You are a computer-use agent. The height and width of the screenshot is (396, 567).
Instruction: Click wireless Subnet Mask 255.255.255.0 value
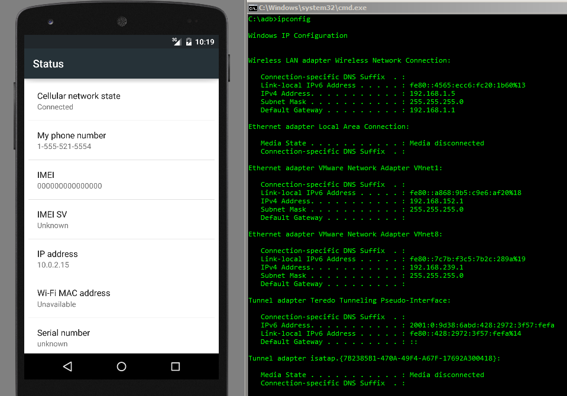436,102
